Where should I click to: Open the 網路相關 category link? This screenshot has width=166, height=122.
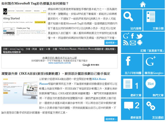pos(110,49)
